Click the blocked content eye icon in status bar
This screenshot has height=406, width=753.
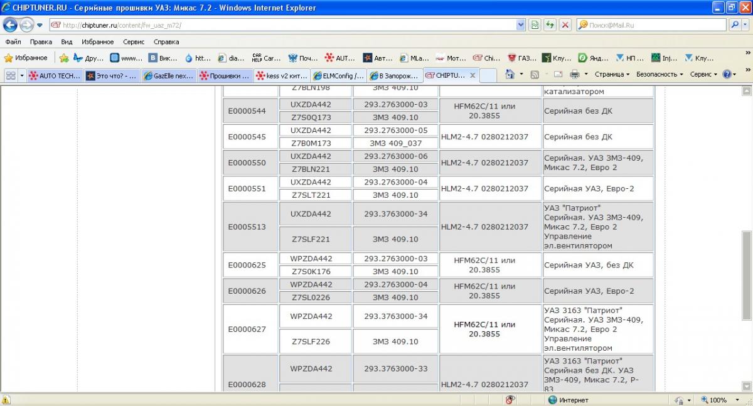tap(510, 400)
